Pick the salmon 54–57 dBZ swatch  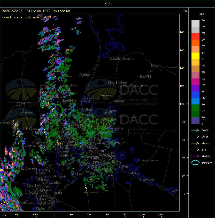tap(195, 49)
